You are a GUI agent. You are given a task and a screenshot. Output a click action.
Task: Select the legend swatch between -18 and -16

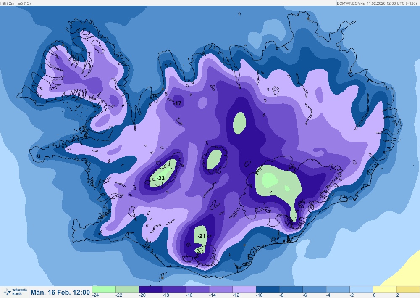click(174, 289)
